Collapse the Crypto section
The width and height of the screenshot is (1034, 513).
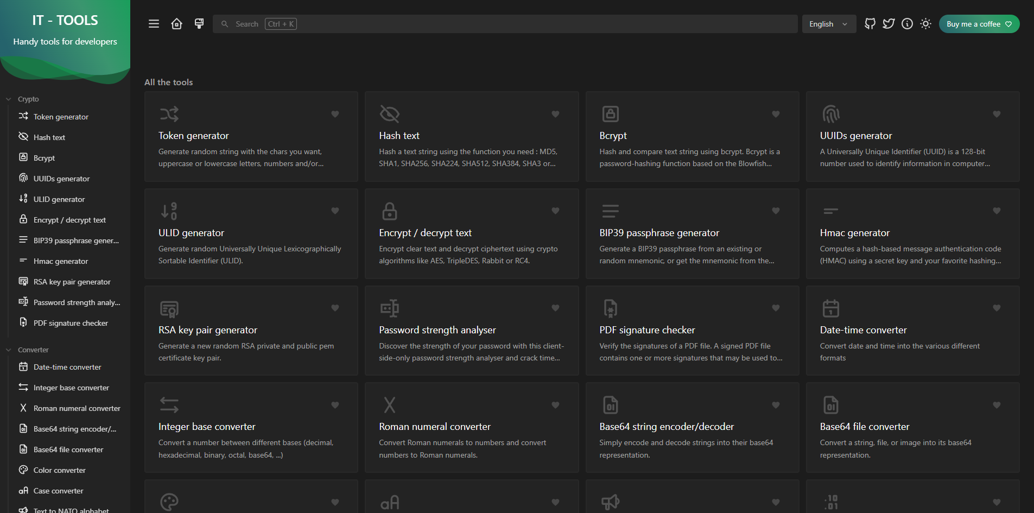click(8, 98)
